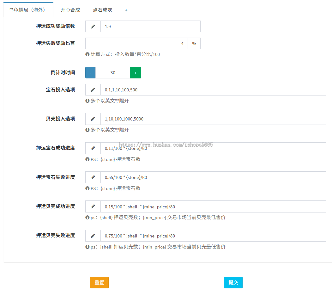This screenshot has width=332, height=289.
Task: Click the 贝壳投入选项 label
Action: pos(60,119)
